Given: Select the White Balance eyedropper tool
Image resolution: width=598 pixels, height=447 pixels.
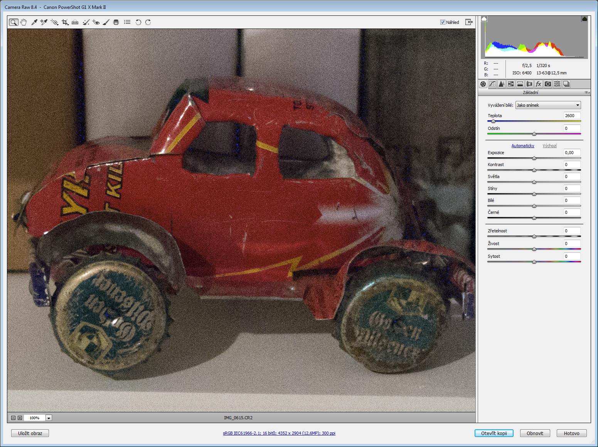Looking at the screenshot, I should (x=34, y=22).
